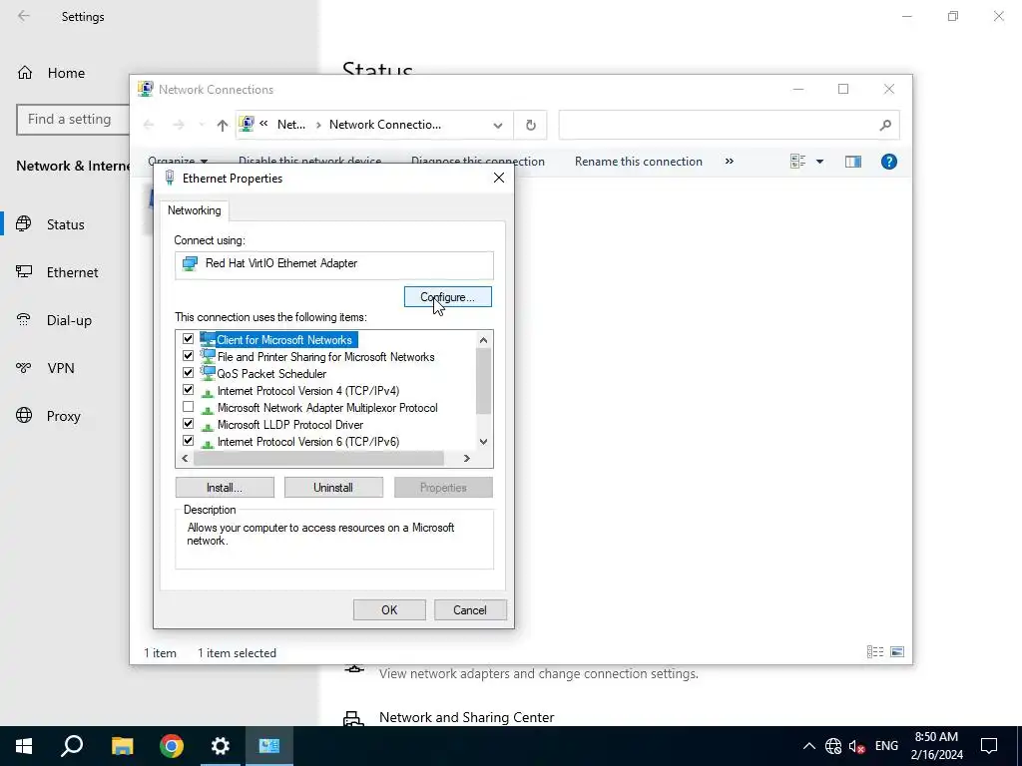Viewport: 1022px width, 766px height.
Task: Open File Explorer from taskbar
Action: 122,746
